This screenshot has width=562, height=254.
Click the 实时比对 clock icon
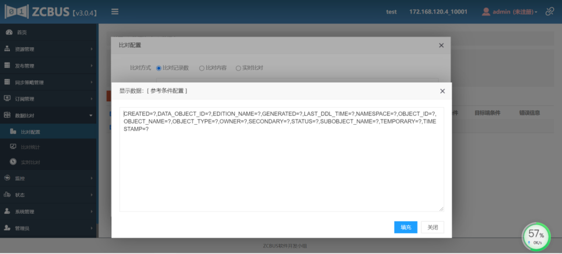tap(13, 161)
